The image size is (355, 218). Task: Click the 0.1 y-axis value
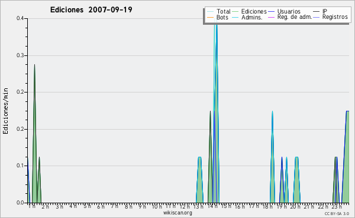click(20, 166)
